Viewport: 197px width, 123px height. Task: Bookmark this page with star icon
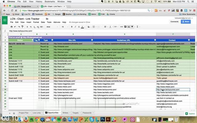[x=152, y=10]
